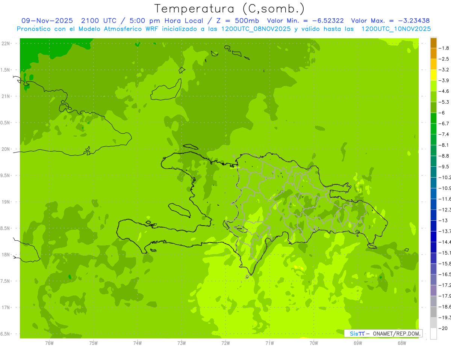Select the green swatch between -6 and -6.7
This screenshot has height=348, width=451.
click(x=433, y=118)
